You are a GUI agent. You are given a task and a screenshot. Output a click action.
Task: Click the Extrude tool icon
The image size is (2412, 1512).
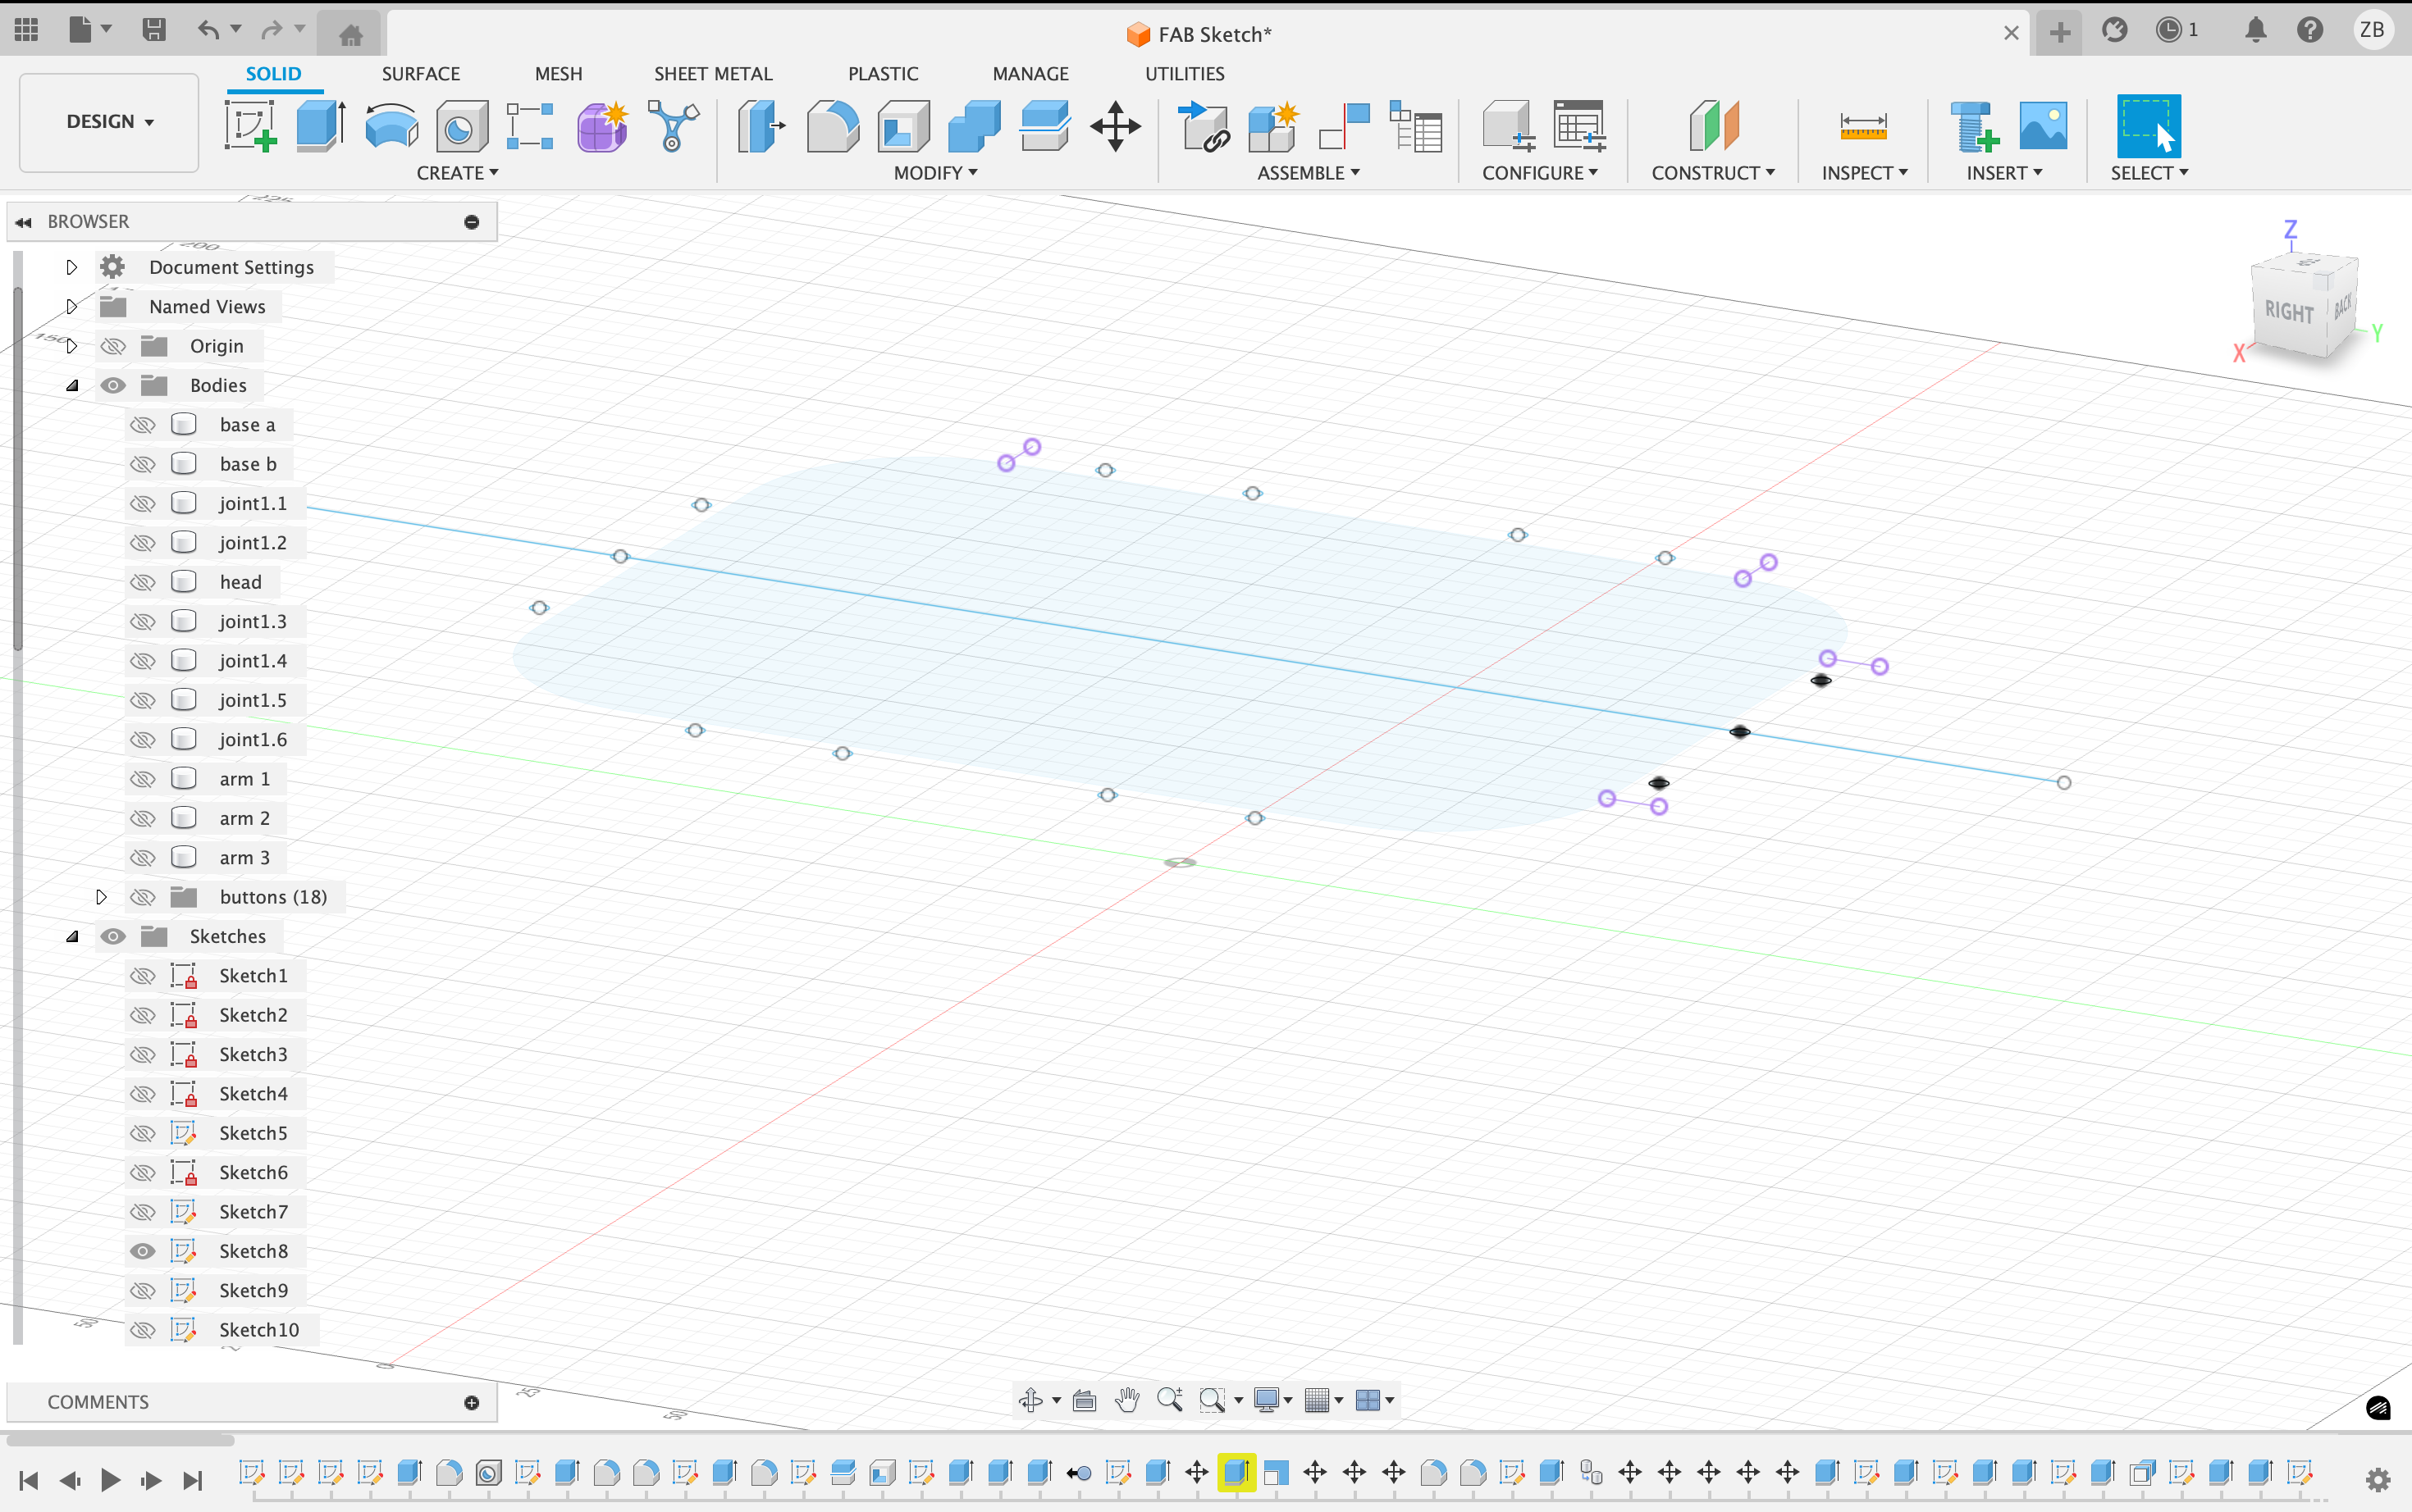pos(320,126)
